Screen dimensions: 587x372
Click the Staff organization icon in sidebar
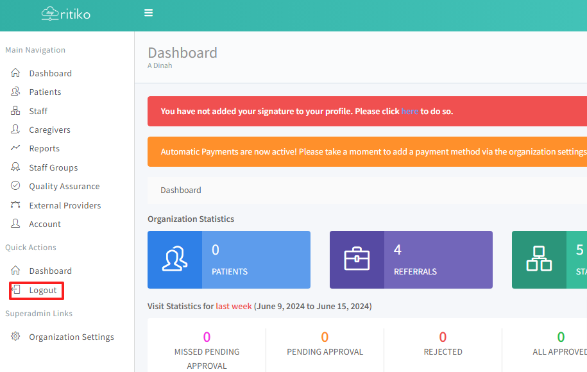click(x=15, y=111)
